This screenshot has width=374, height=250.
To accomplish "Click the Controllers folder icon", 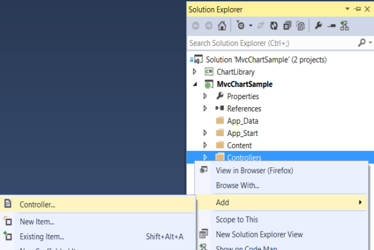I will (x=220, y=157).
